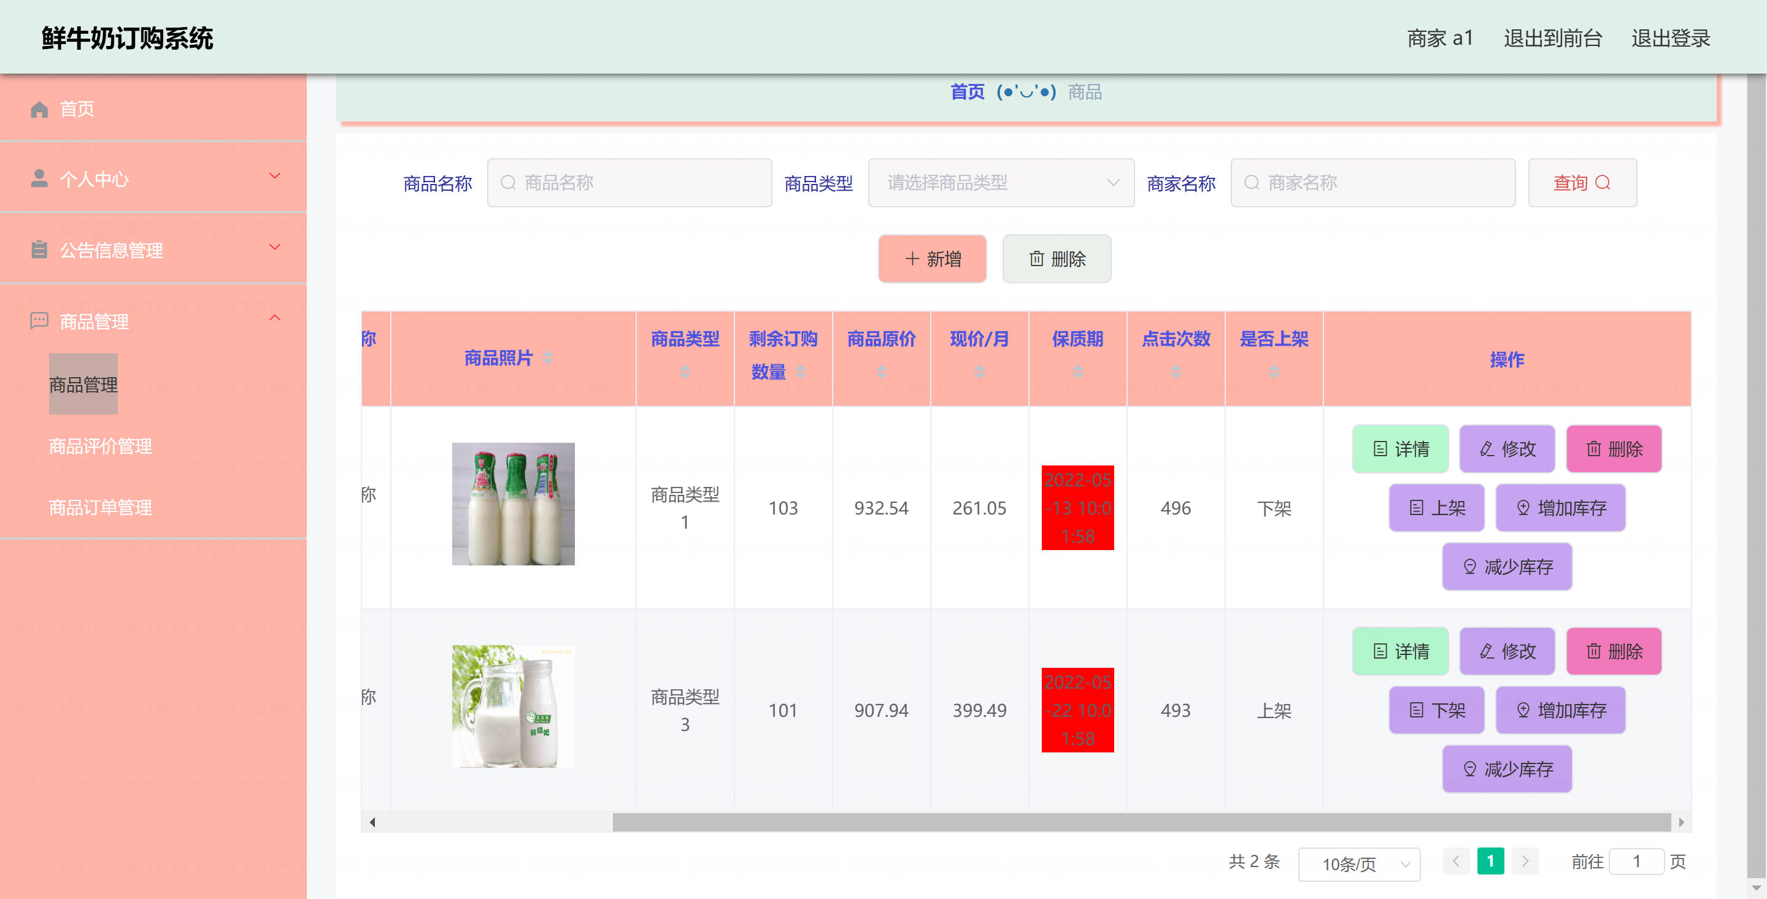The height and width of the screenshot is (899, 1767).
Task: Open the 请选择商品类型 dropdown
Action: point(1001,182)
